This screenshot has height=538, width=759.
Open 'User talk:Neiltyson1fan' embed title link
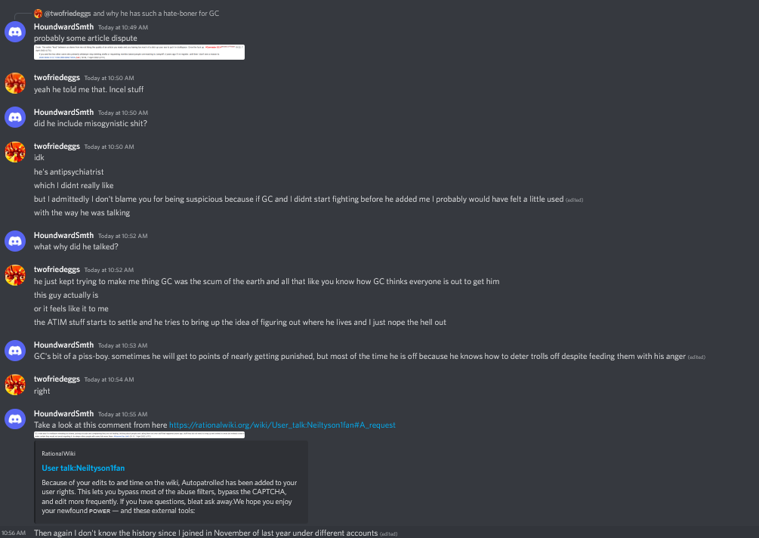coord(83,468)
